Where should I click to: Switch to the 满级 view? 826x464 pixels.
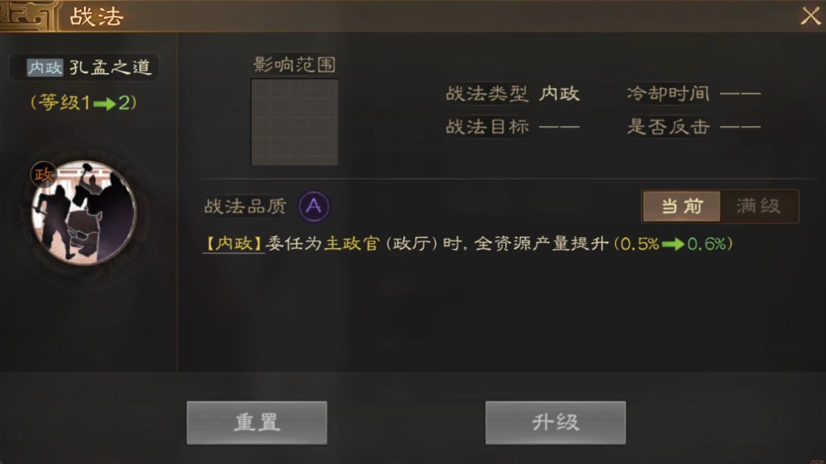point(759,206)
